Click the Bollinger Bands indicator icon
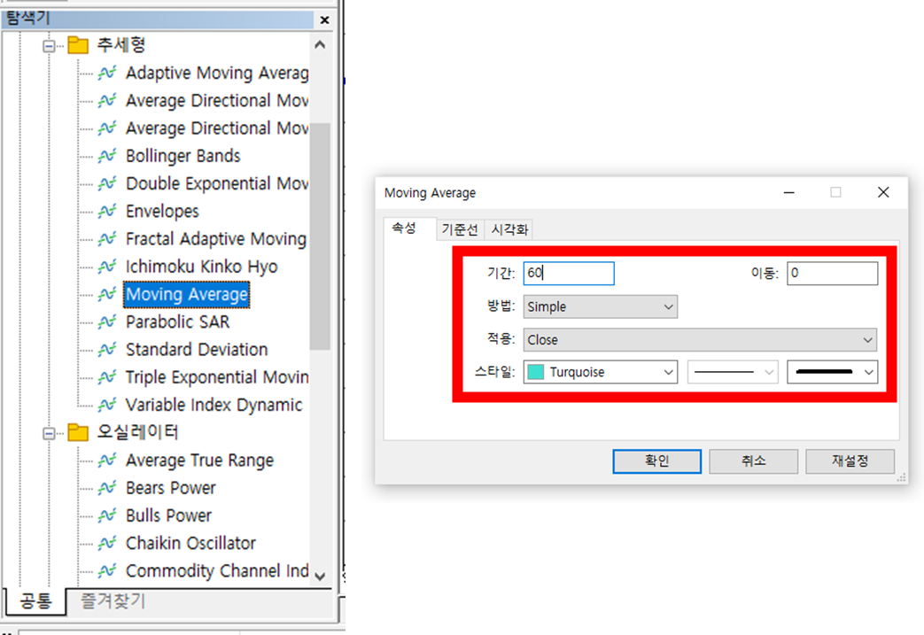Screen dimensions: 924x635 (x=106, y=156)
